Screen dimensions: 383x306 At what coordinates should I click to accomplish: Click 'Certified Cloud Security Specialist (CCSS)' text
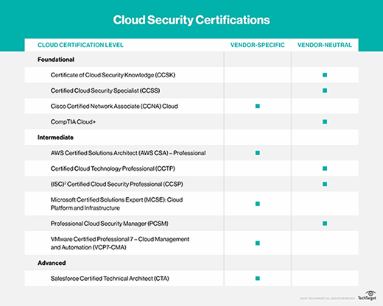coord(105,90)
